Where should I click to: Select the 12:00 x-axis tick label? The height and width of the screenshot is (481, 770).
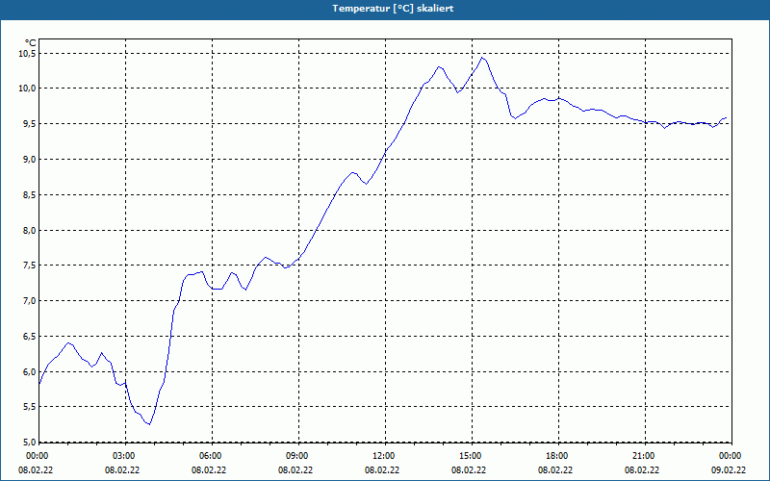point(384,456)
